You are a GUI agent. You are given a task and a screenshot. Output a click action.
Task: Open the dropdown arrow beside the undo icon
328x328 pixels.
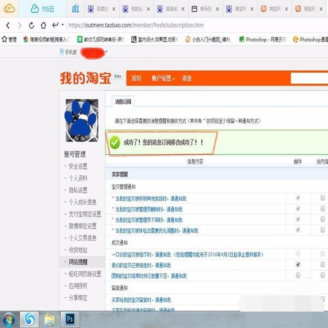tap(62, 25)
